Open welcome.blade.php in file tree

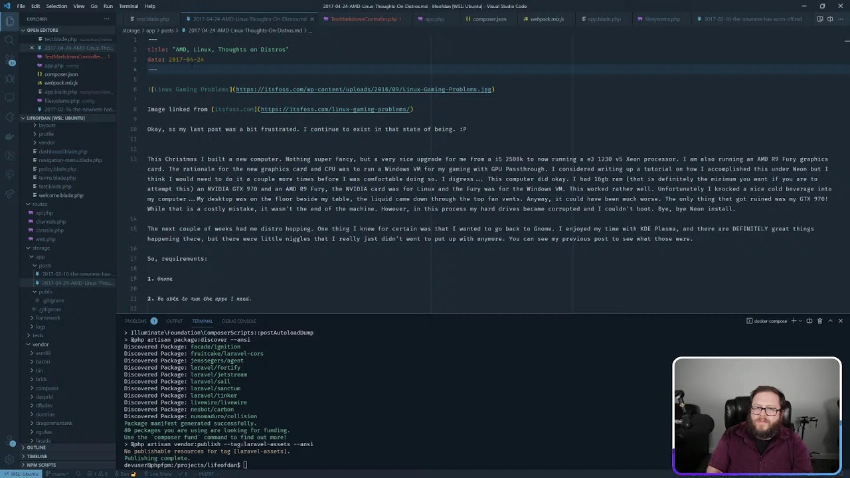click(x=61, y=195)
